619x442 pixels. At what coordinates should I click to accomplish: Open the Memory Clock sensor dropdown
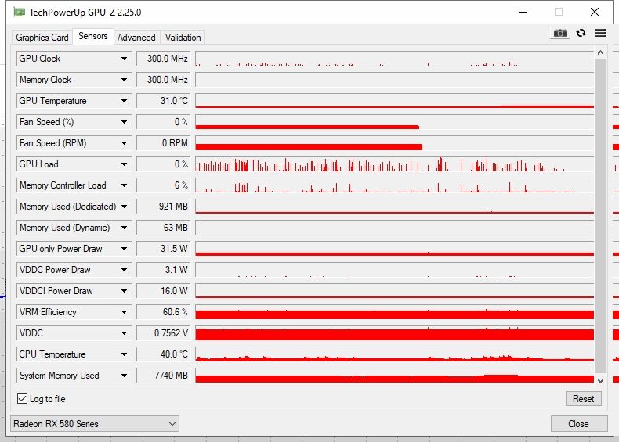pyautogui.click(x=124, y=80)
